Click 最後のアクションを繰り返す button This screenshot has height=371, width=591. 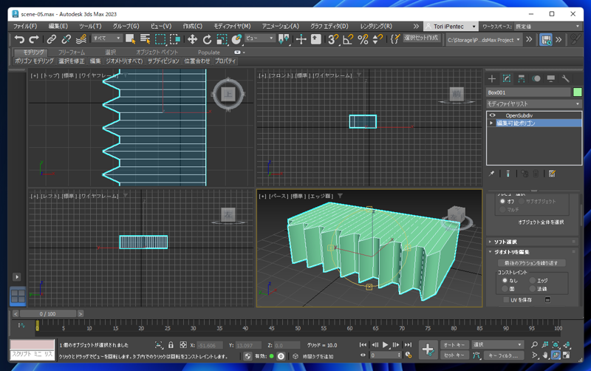point(531,263)
